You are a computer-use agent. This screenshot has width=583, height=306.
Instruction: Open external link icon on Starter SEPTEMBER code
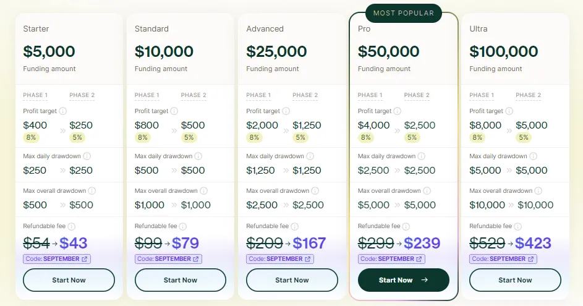[x=85, y=259]
